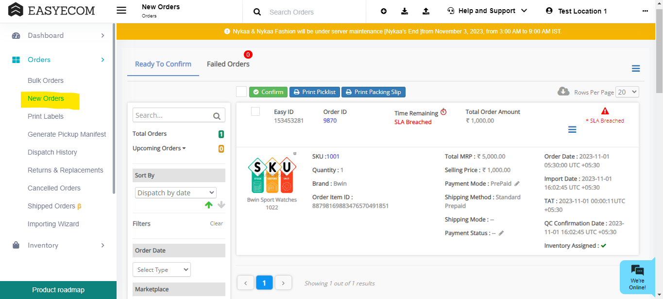
Task: Click the hamburger menu icon beside the logo
Action: tap(121, 11)
